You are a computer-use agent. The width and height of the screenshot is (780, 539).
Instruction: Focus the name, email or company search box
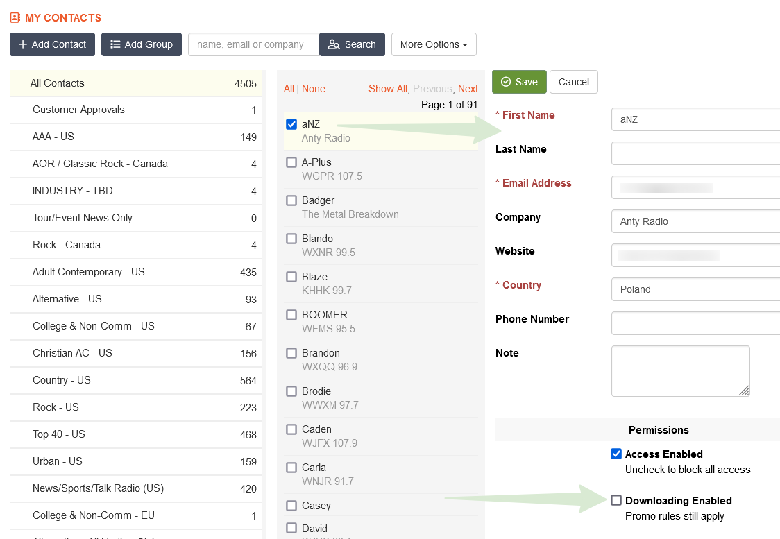253,44
